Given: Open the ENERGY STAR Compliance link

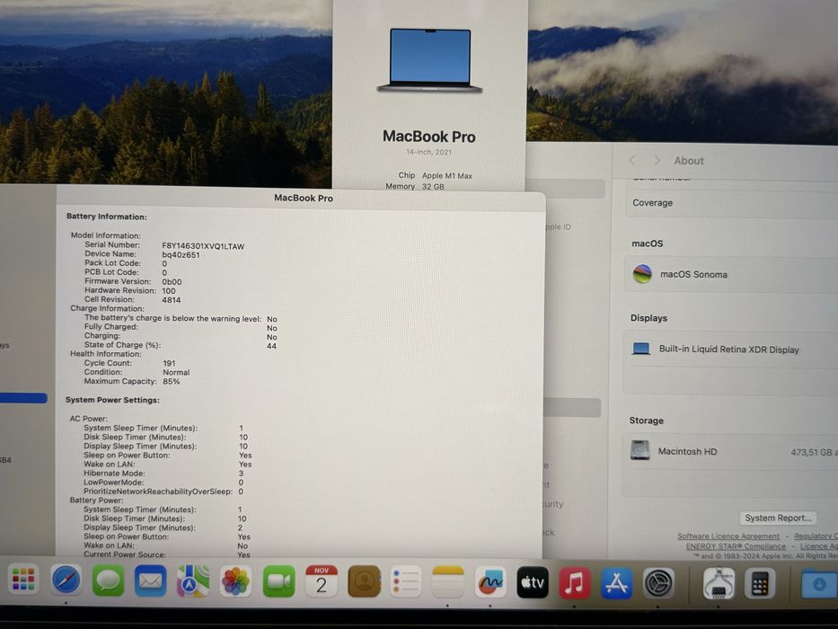Looking at the screenshot, I should pyautogui.click(x=736, y=546).
